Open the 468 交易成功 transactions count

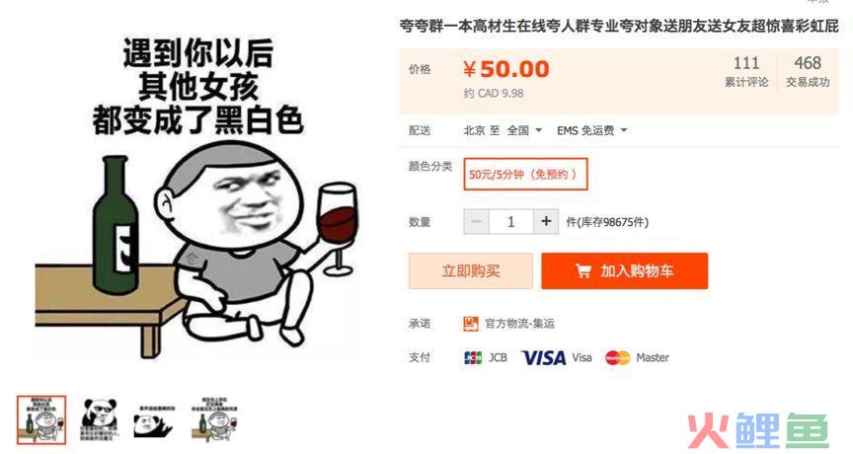tap(808, 71)
